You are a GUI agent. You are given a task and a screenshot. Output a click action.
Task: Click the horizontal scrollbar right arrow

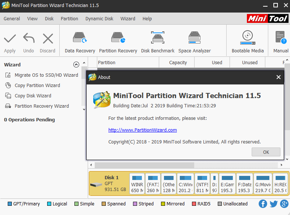(282, 165)
